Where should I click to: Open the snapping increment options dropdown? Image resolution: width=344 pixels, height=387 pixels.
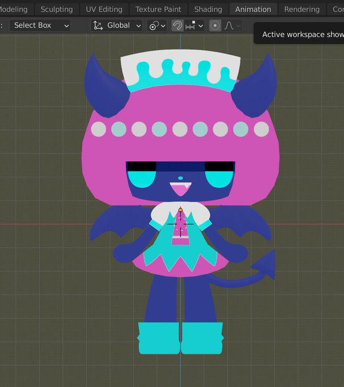(194, 26)
